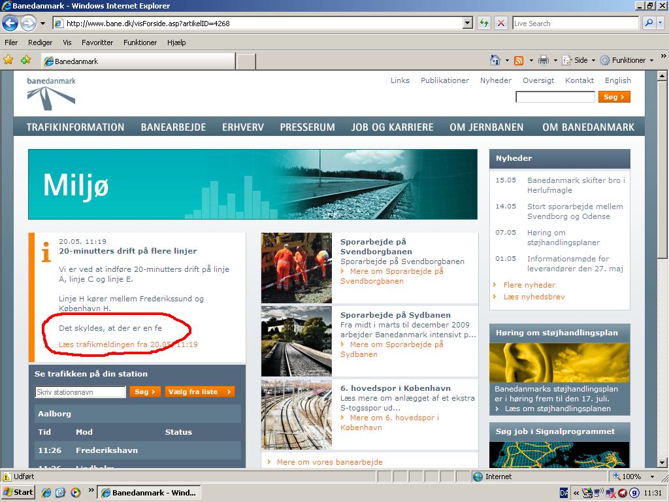Click the Home page icon

tap(495, 60)
